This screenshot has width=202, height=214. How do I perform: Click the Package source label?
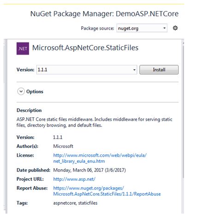coord(97,28)
